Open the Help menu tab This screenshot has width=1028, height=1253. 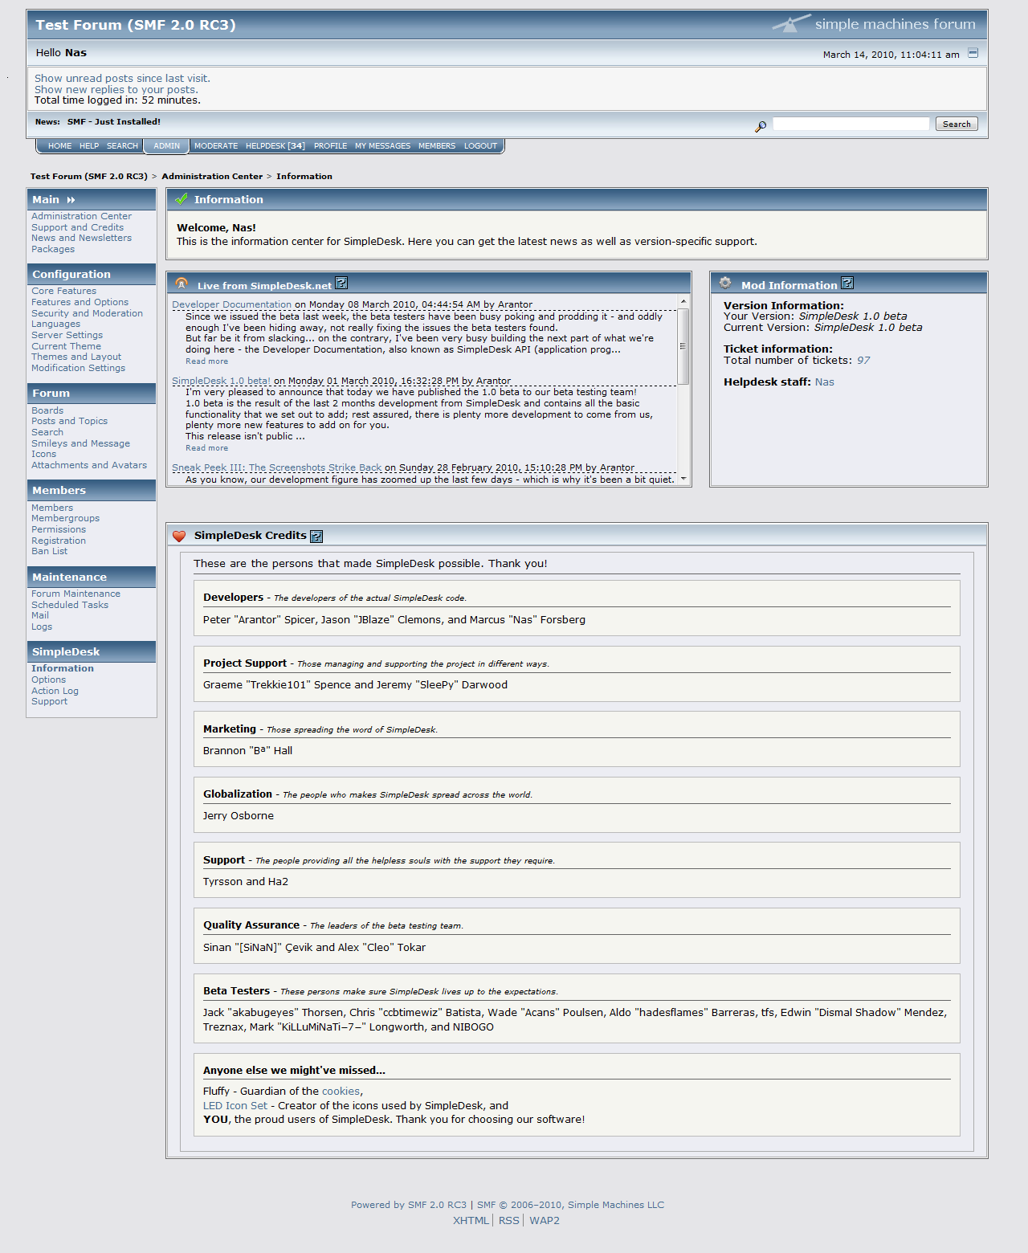click(x=89, y=146)
